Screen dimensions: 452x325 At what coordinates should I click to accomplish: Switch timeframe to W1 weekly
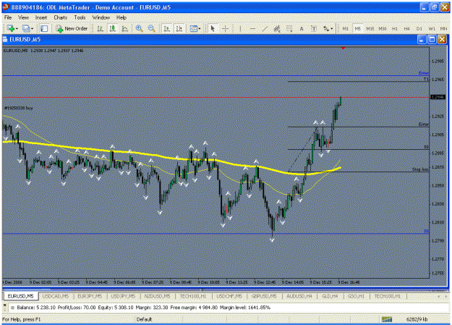[432, 28]
